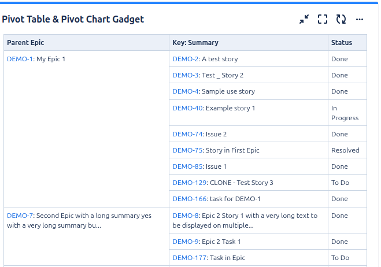This screenshot has width=381, height=267.
Task: Maximize gadget with fullscreen icon
Action: click(x=323, y=19)
